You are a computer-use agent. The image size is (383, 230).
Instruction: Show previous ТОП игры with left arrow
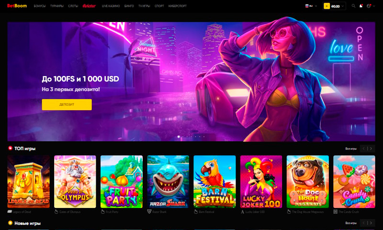click(364, 149)
